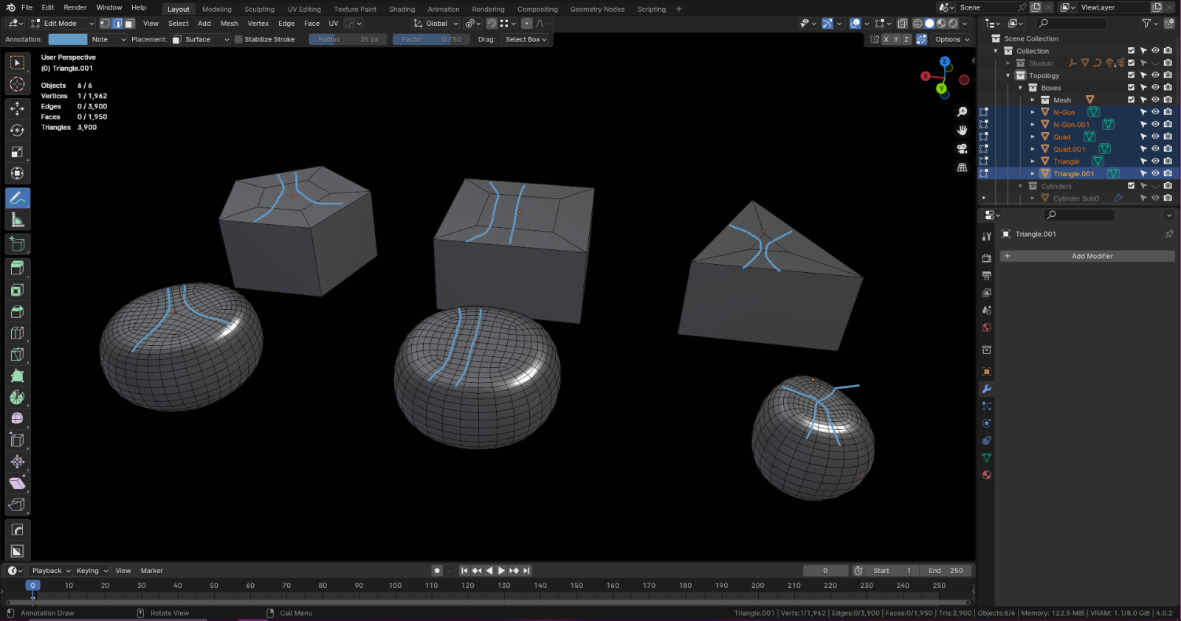Screen dimensions: 1181x621
Task: Open the Vertex menu in viewport header
Action: tap(258, 24)
